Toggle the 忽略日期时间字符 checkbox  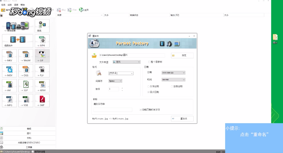pos(141,110)
